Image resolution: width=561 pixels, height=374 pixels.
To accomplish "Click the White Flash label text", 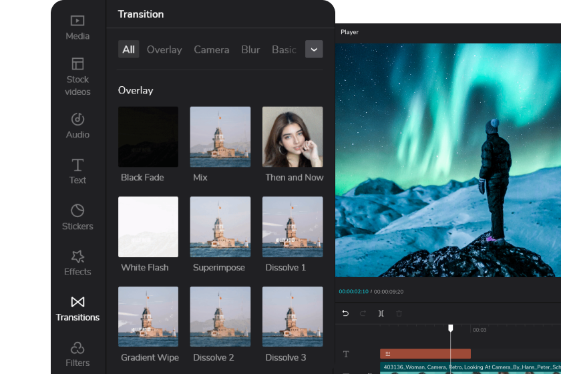I will click(144, 267).
